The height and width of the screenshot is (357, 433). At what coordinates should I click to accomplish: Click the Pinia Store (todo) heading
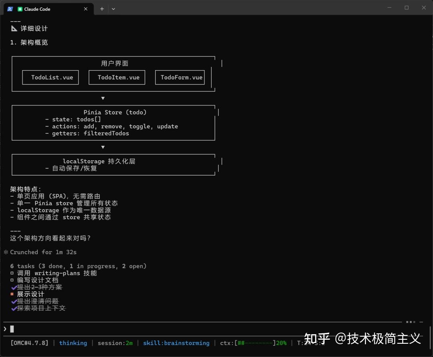115,112
